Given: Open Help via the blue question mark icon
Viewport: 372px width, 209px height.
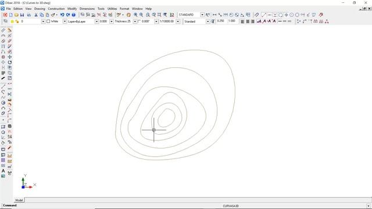Looking at the screenshot, I should (x=74, y=15).
